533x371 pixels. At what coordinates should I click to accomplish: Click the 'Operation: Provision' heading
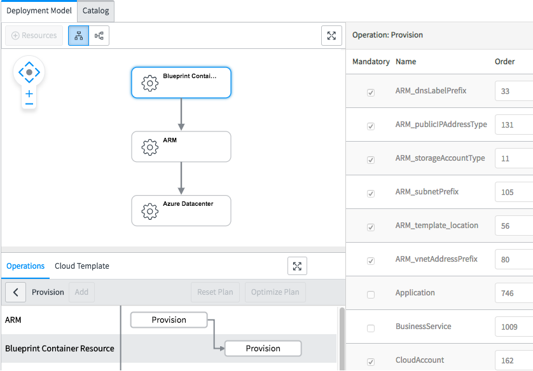coord(387,35)
